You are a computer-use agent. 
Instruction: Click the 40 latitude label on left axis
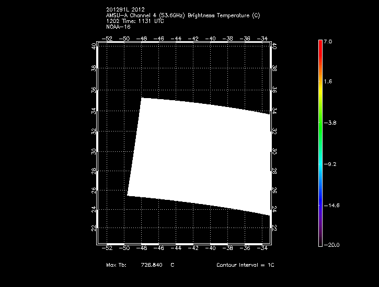pos(94,46)
